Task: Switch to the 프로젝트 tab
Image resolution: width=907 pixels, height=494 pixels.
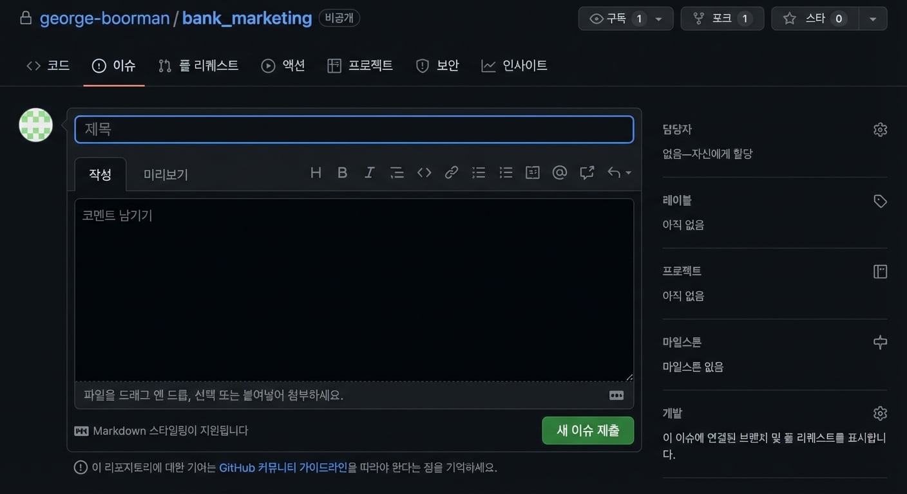Action: click(x=360, y=65)
